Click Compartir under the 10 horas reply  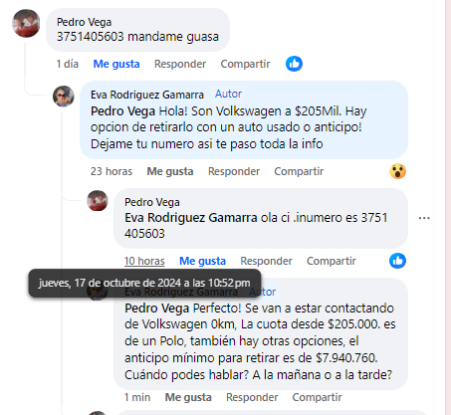tap(332, 261)
